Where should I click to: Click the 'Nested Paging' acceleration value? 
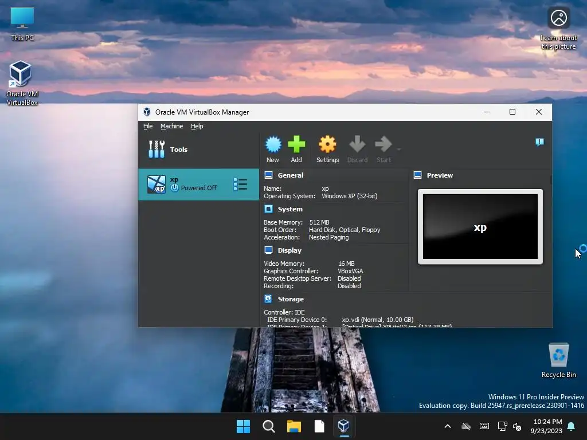tap(328, 237)
